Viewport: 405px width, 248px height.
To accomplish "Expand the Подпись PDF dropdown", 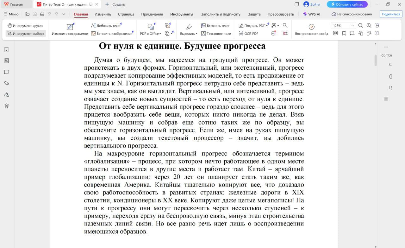I will tap(268, 26).
